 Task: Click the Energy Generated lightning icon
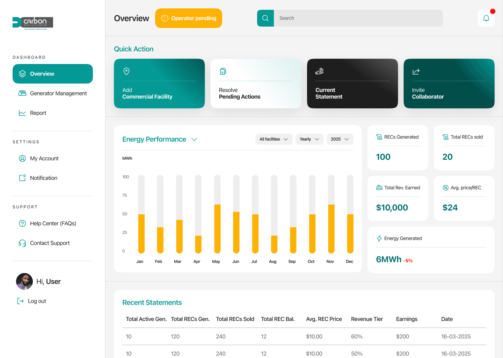tap(379, 238)
